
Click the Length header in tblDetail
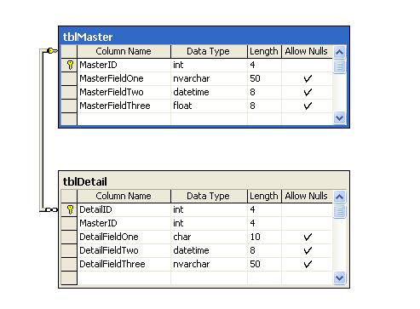click(264, 196)
